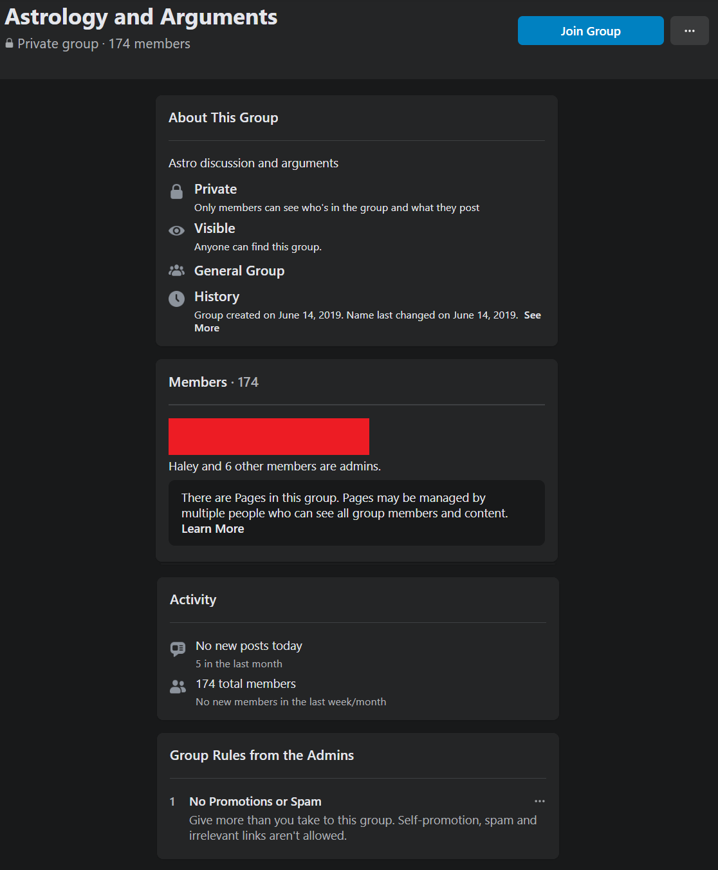Screen dimensions: 718x870
Task: Click the 174 members link in header
Action: tap(149, 43)
